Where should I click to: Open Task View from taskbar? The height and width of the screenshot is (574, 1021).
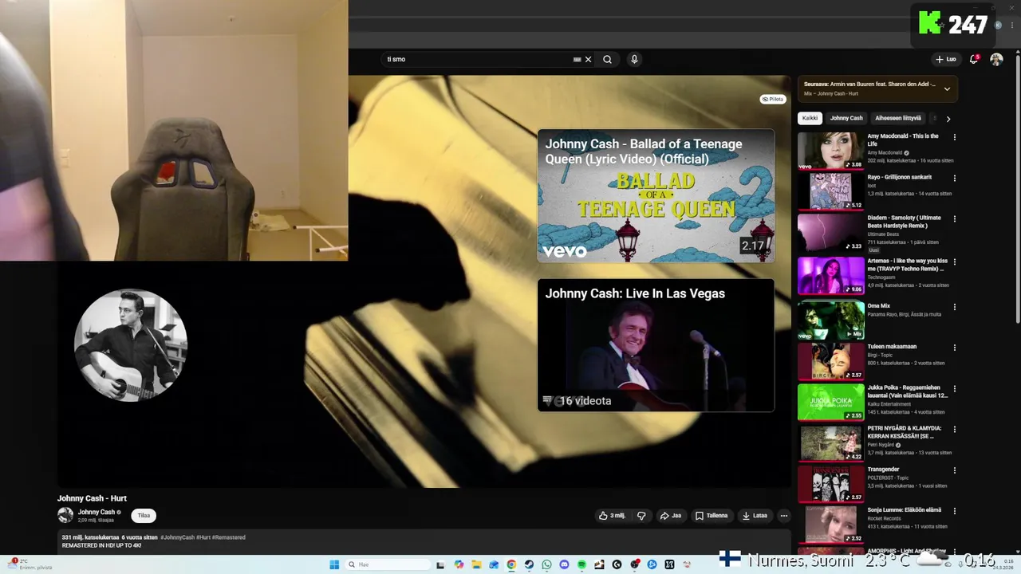coord(440,564)
